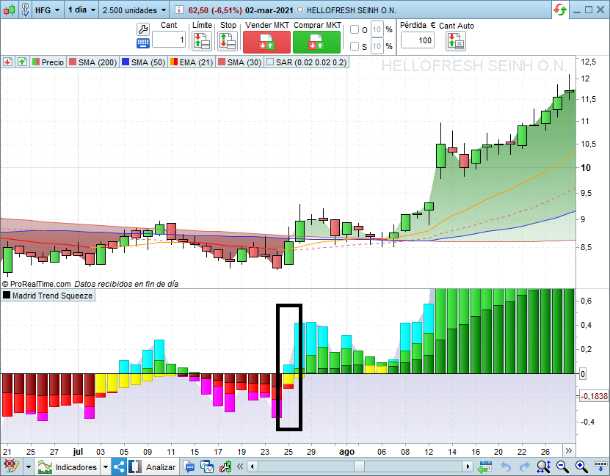610x476 pixels.
Task: Click the ruler download icon at bottom right
Action: (601, 466)
